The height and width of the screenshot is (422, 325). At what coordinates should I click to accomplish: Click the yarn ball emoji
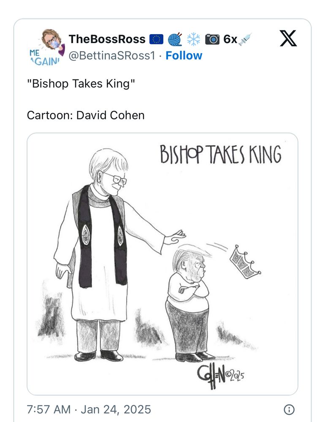[x=175, y=39]
